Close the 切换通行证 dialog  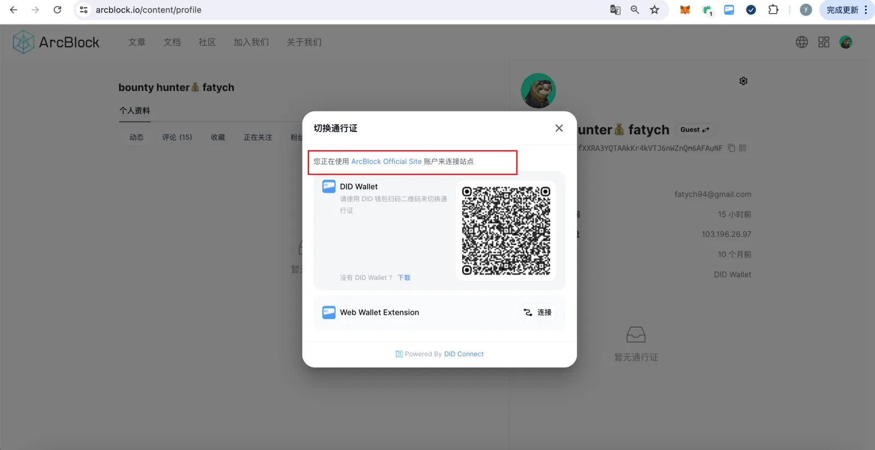tap(559, 128)
